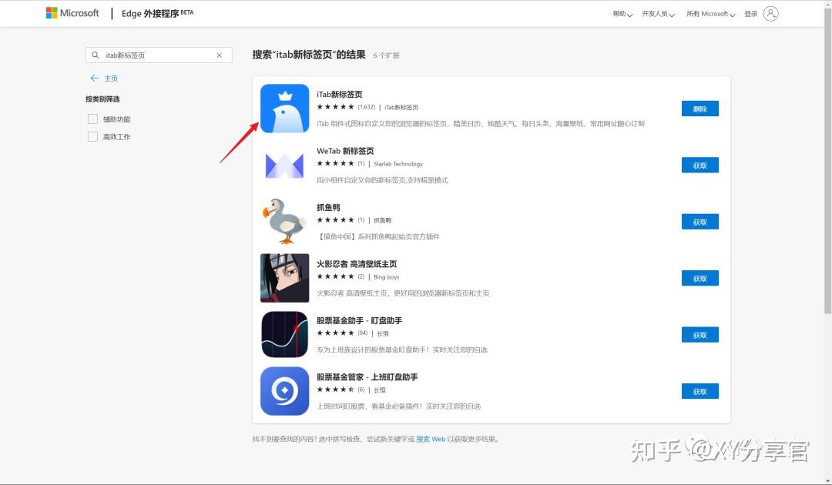Viewport: 832px width, 485px height.
Task: Go to 主页 in the sidebar
Action: (x=110, y=78)
